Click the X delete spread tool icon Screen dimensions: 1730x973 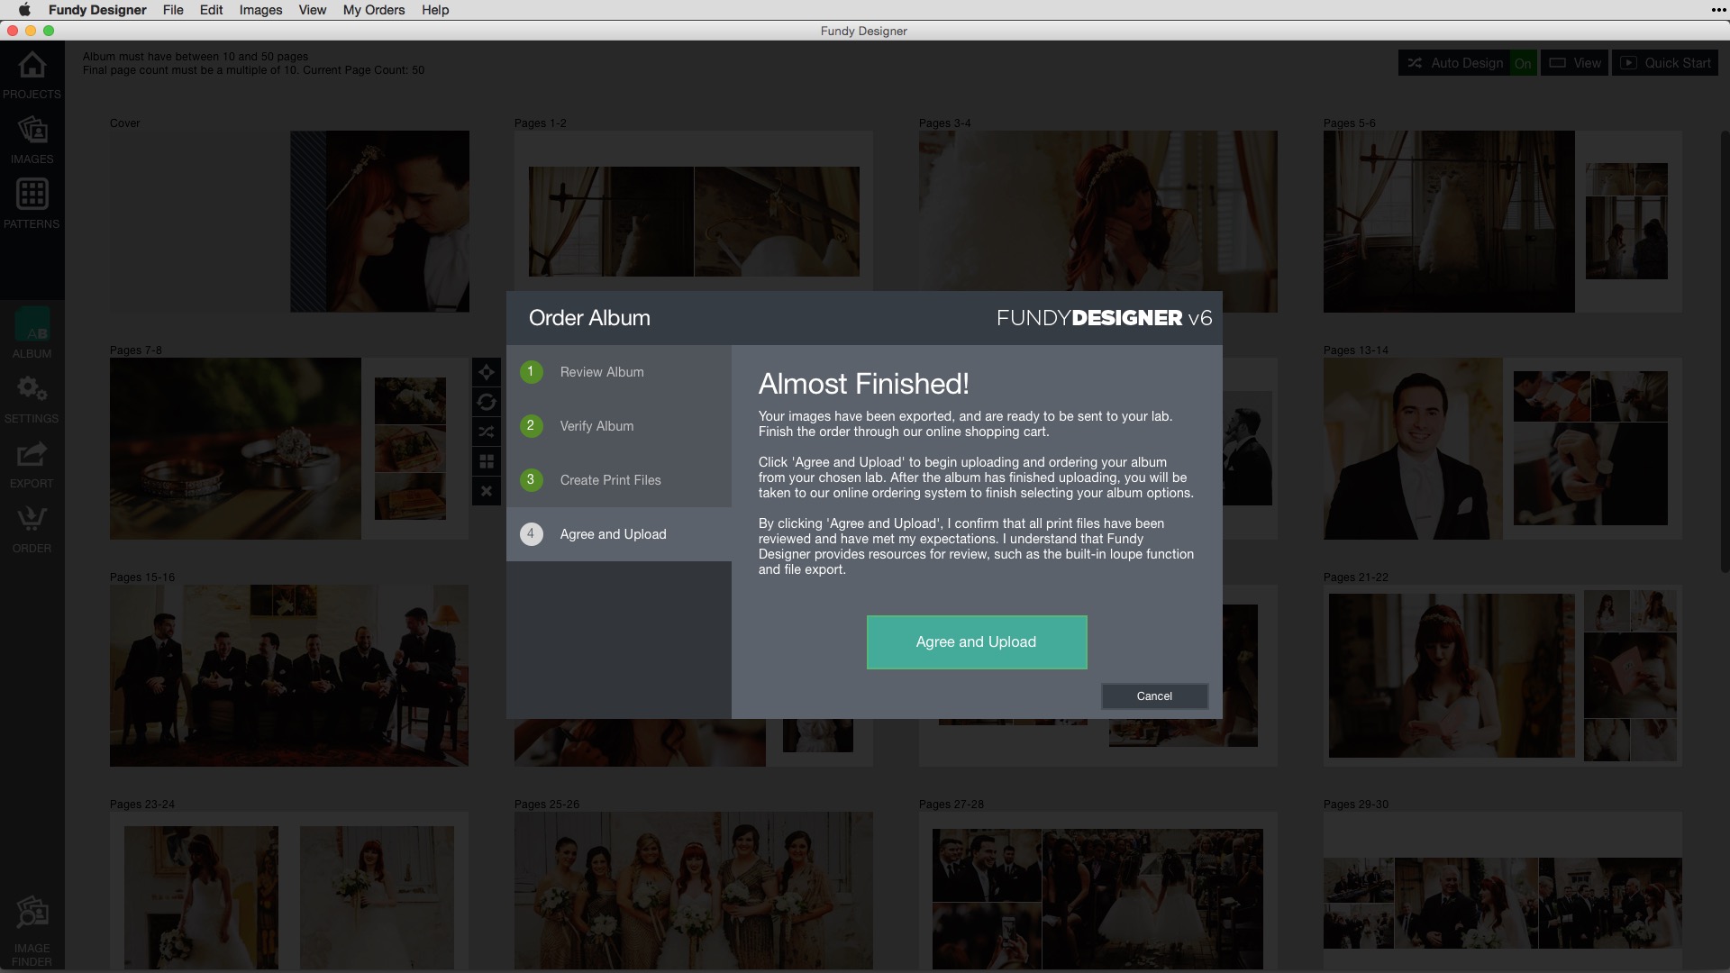(487, 491)
